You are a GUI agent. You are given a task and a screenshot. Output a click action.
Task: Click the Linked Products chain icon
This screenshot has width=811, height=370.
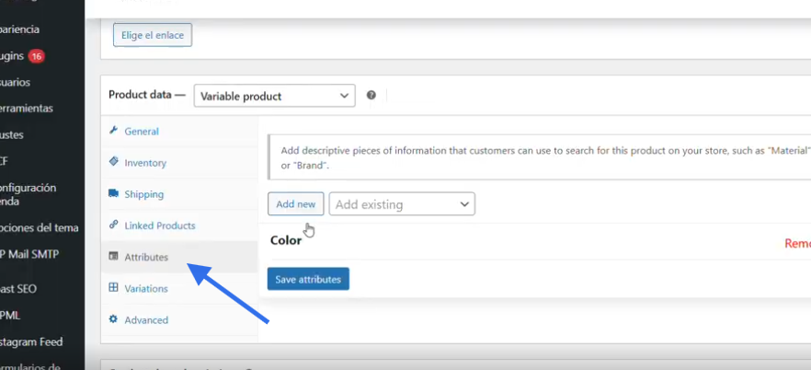(x=113, y=225)
